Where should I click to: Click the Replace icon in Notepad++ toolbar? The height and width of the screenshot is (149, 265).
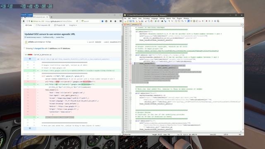(165, 21)
